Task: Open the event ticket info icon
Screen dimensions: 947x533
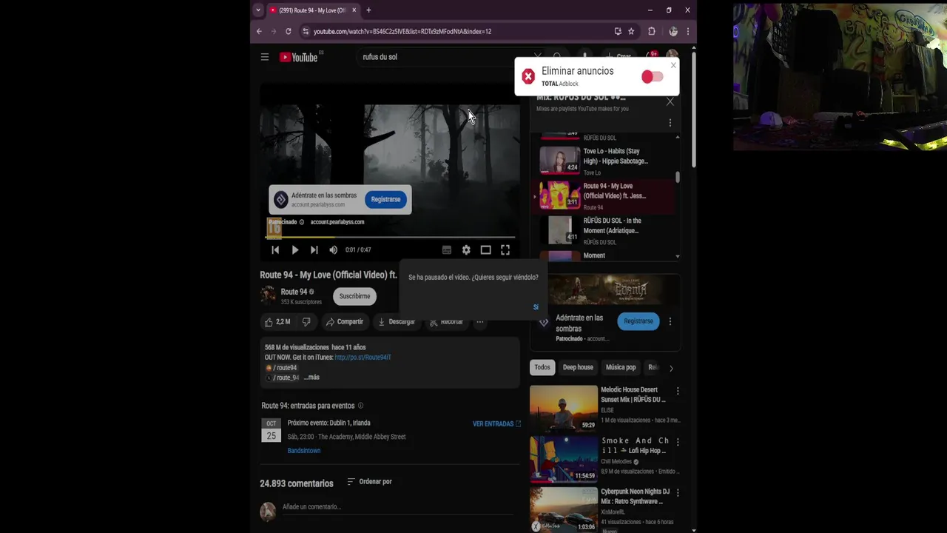Action: [x=361, y=406]
